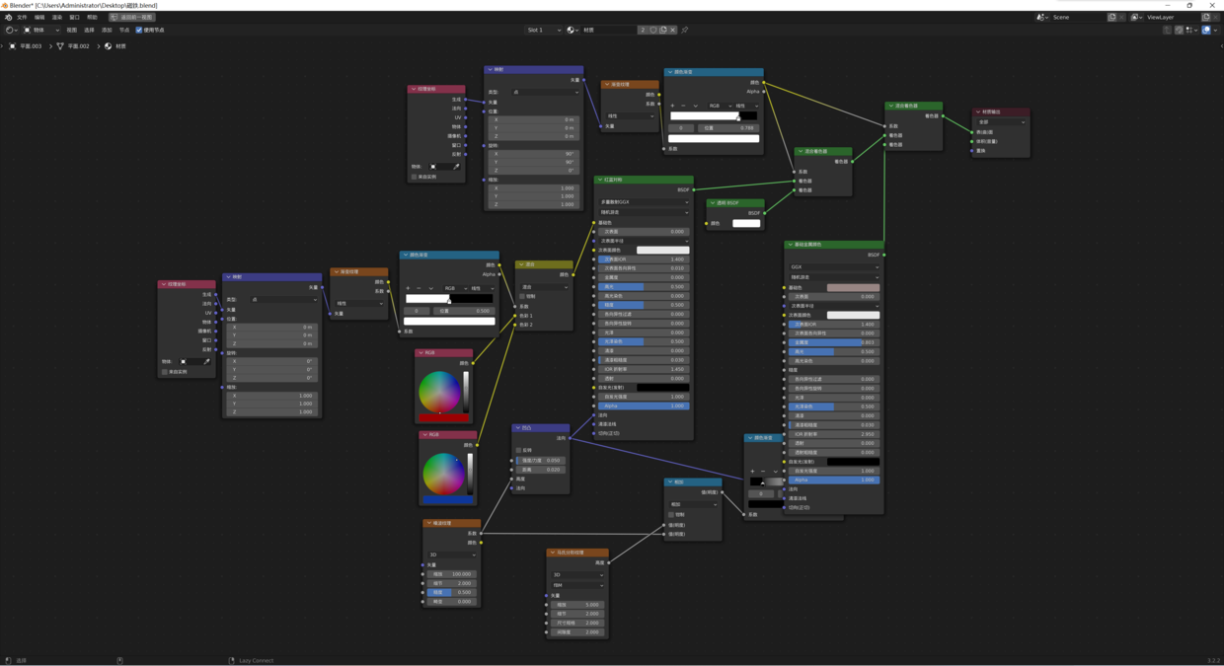
Task: Open the 编辑 menu
Action: (x=39, y=17)
